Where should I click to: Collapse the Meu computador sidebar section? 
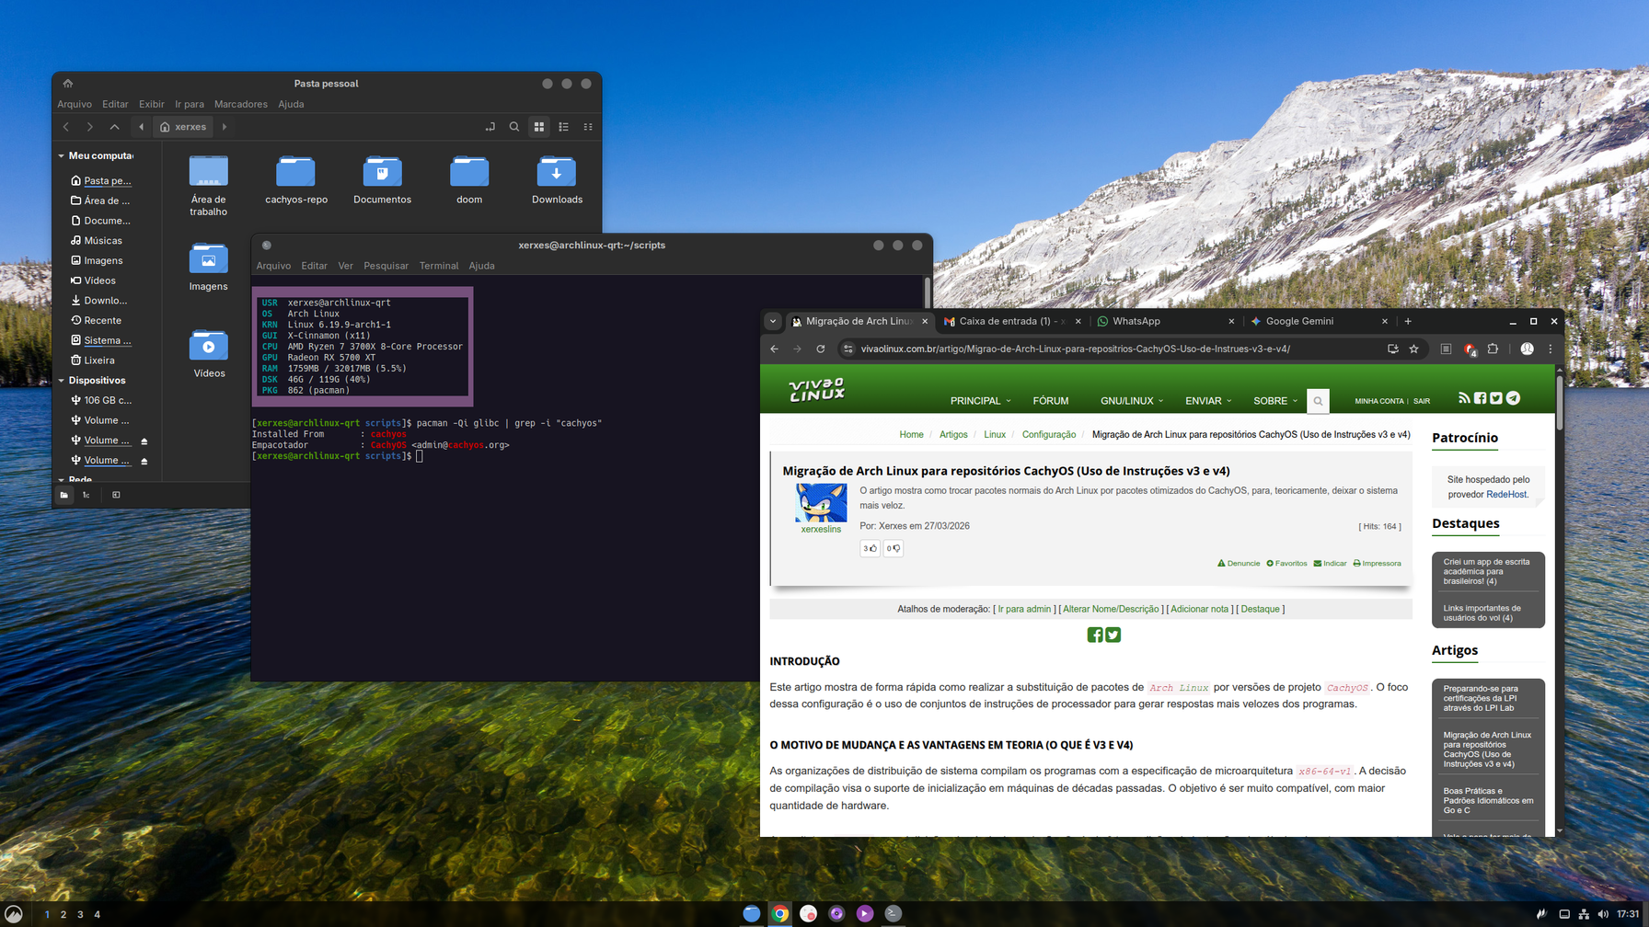(62, 155)
